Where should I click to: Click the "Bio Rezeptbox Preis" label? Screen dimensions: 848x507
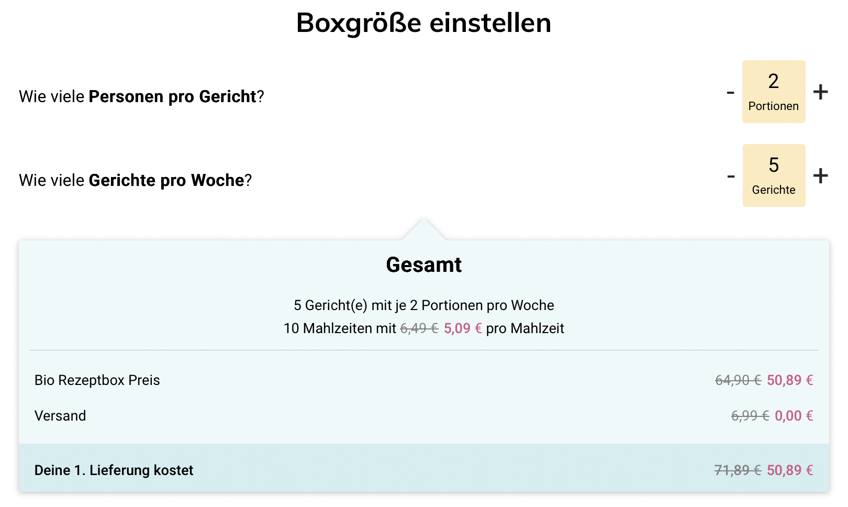click(97, 380)
